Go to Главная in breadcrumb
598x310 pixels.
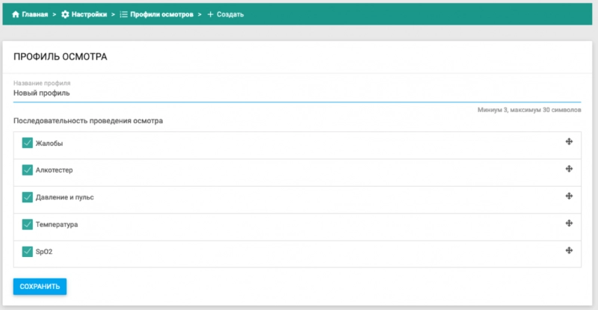34,14
